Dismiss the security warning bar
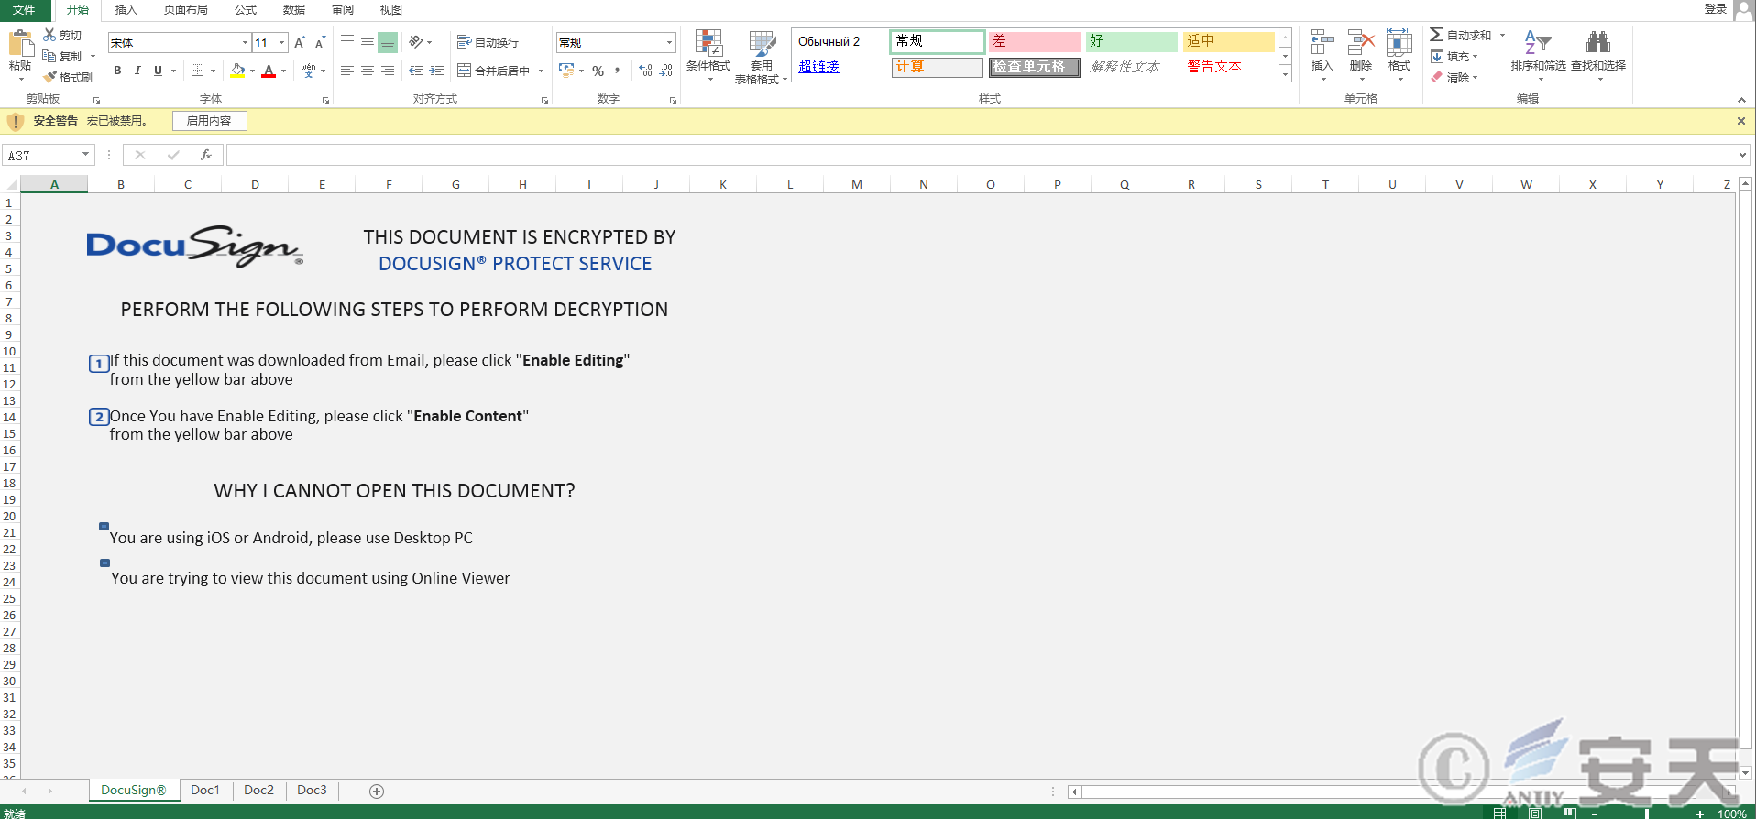Image resolution: width=1756 pixels, height=819 pixels. coord(1741,121)
